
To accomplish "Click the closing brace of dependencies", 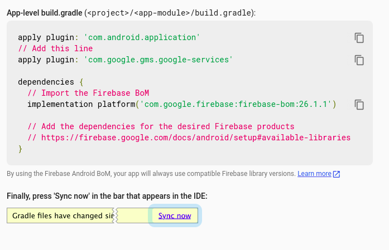I will pyautogui.click(x=20, y=149).
